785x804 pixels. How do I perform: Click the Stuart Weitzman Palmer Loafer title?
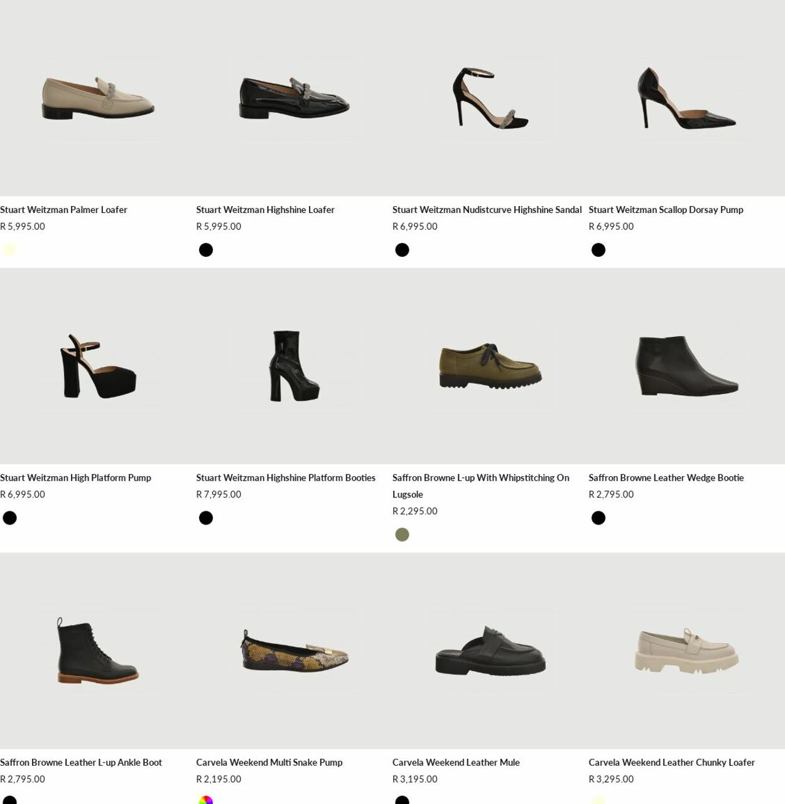[63, 210]
